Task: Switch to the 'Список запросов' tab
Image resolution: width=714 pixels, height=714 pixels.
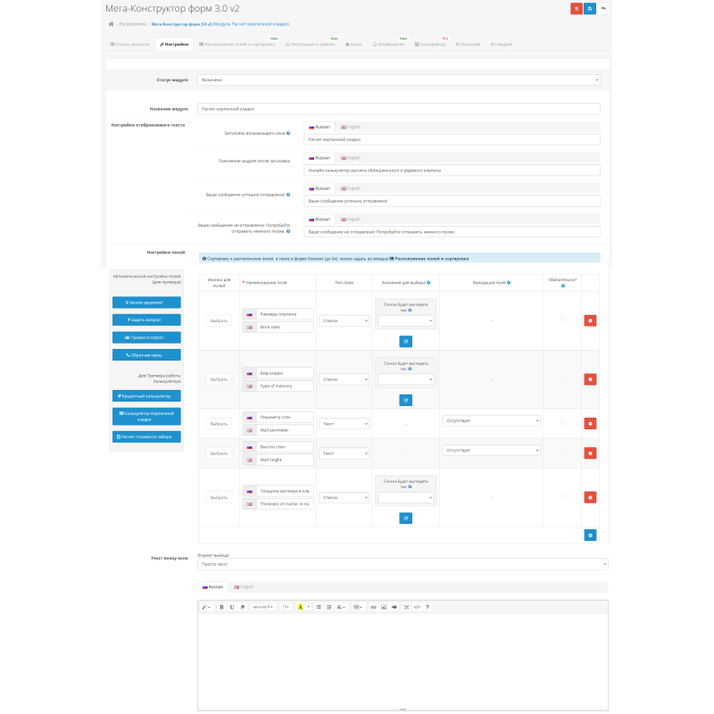Action: [129, 44]
